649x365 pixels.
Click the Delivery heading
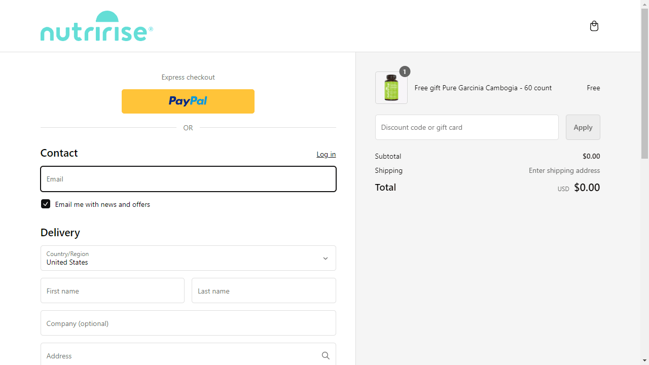[60, 232]
